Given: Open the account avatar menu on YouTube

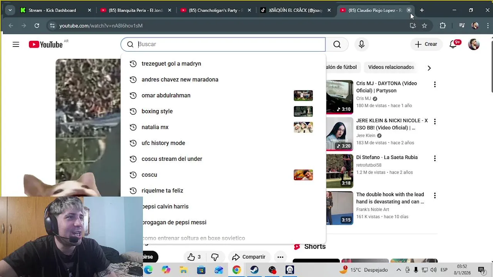Looking at the screenshot, I should [474, 44].
